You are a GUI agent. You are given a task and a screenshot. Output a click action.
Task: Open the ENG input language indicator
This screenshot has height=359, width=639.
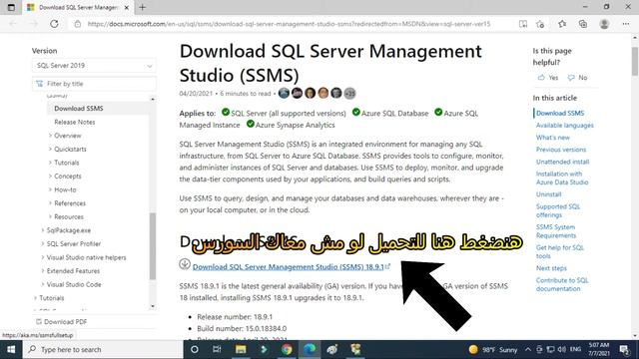(575, 350)
